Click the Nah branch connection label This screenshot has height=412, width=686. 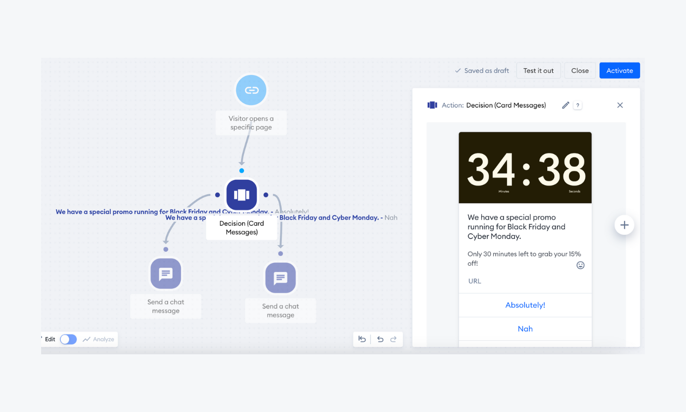[x=281, y=217]
